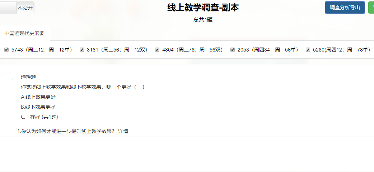Select option A.线上效果更好
The width and height of the screenshot is (374, 172).
(38, 97)
